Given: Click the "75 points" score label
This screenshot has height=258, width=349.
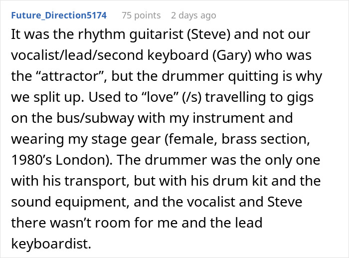Looking at the screenshot, I should (141, 15).
